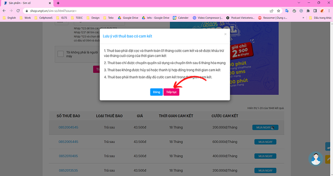Open the Google Drive bookmark
Image resolution: width=333 pixels, height=176 pixels.
coord(128,18)
